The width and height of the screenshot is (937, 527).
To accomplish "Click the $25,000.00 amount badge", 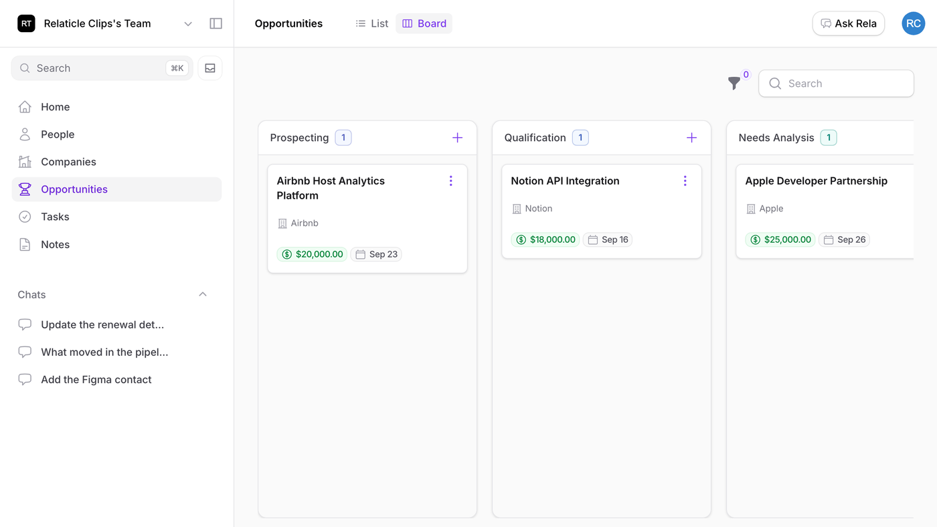I will point(780,239).
